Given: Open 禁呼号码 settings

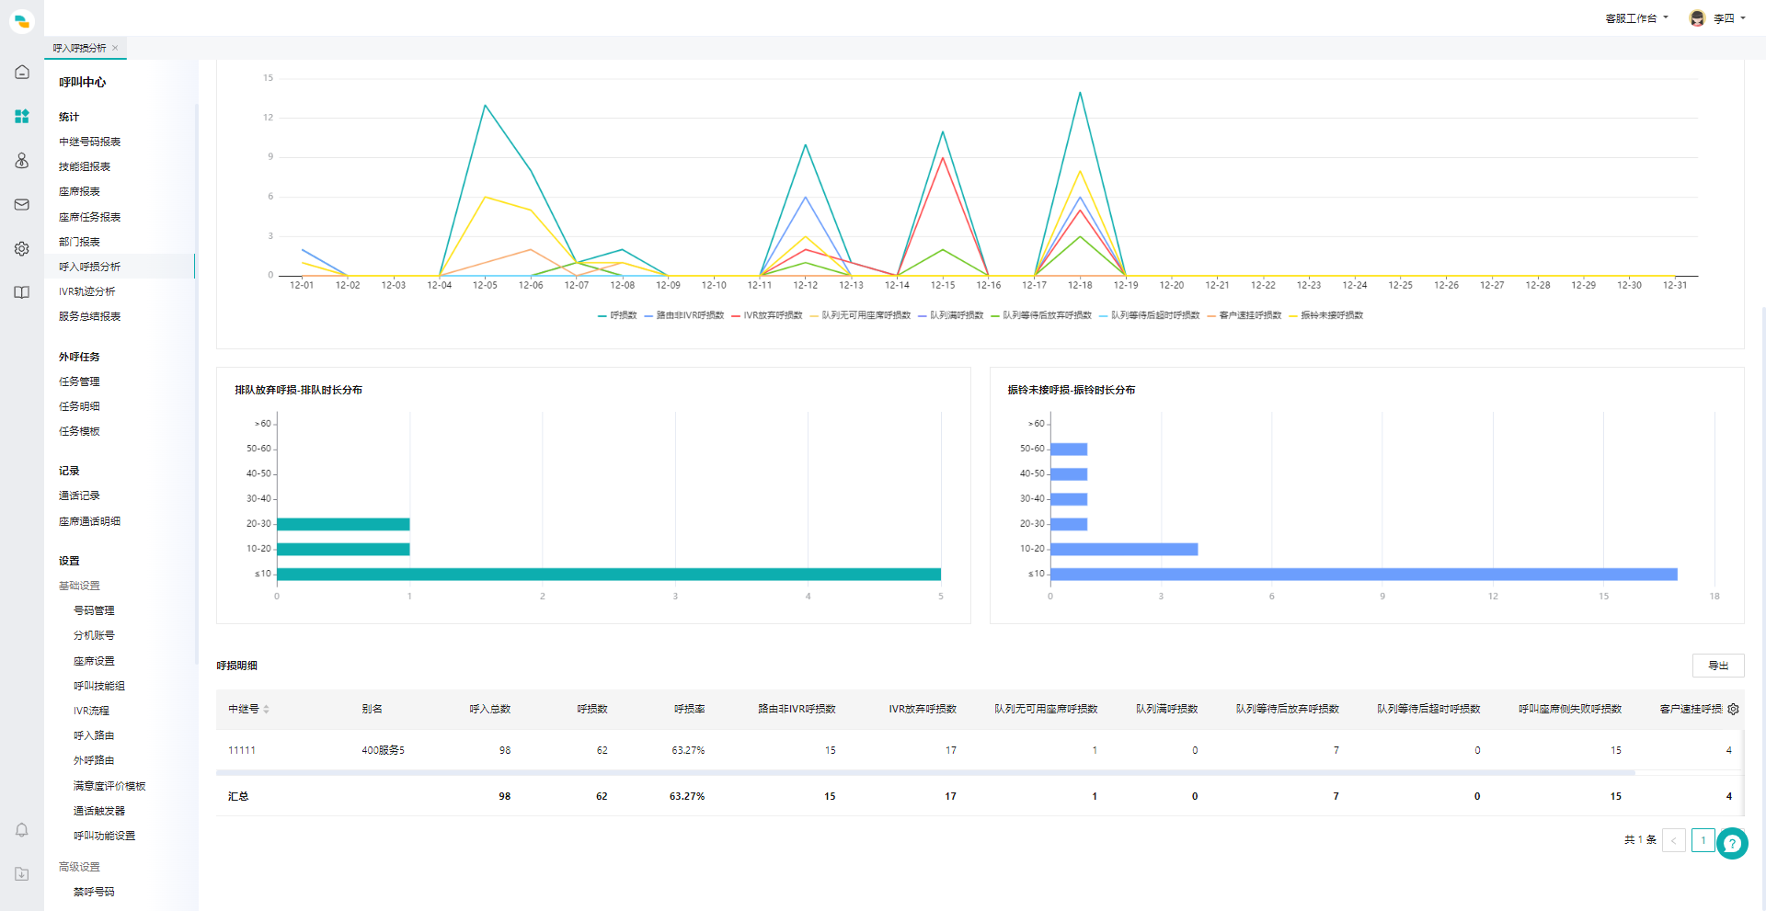Looking at the screenshot, I should tap(94, 892).
